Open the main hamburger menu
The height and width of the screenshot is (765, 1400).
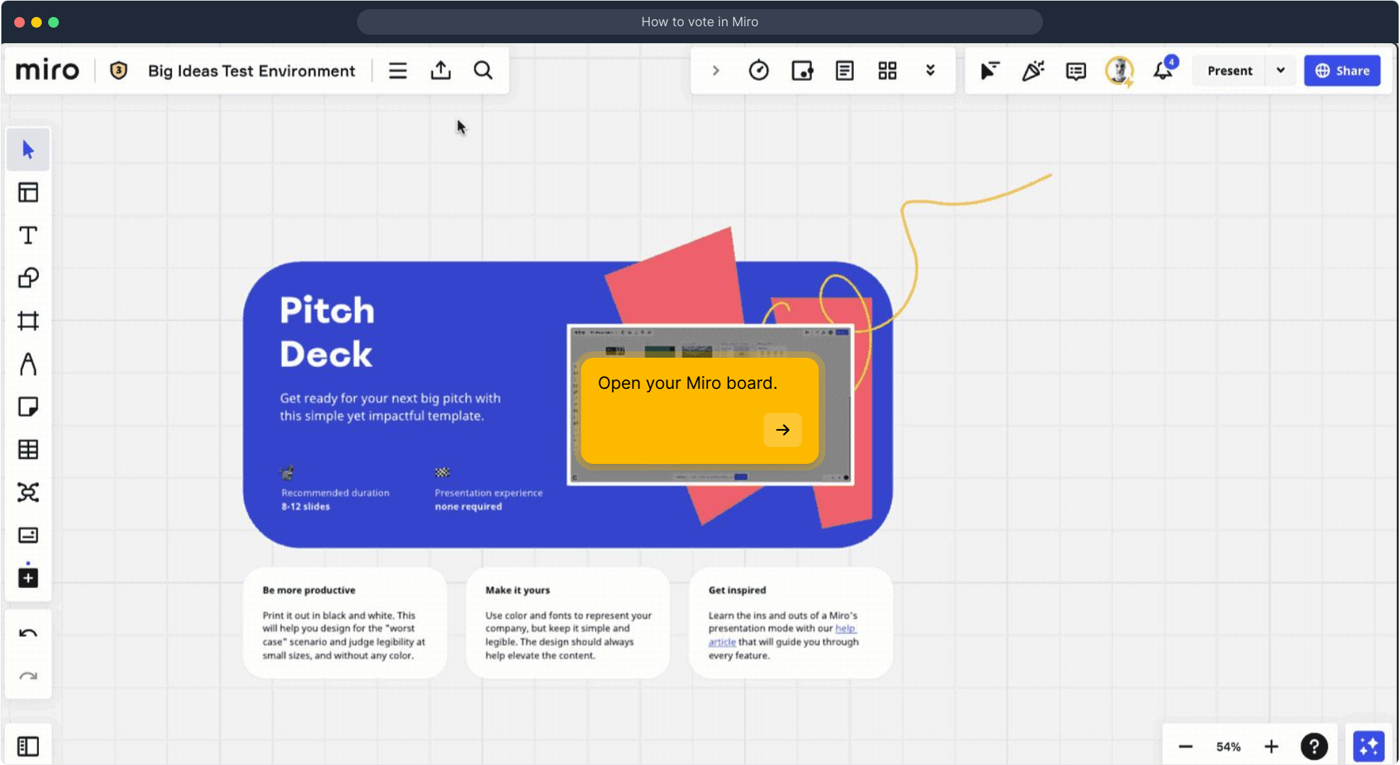click(397, 70)
